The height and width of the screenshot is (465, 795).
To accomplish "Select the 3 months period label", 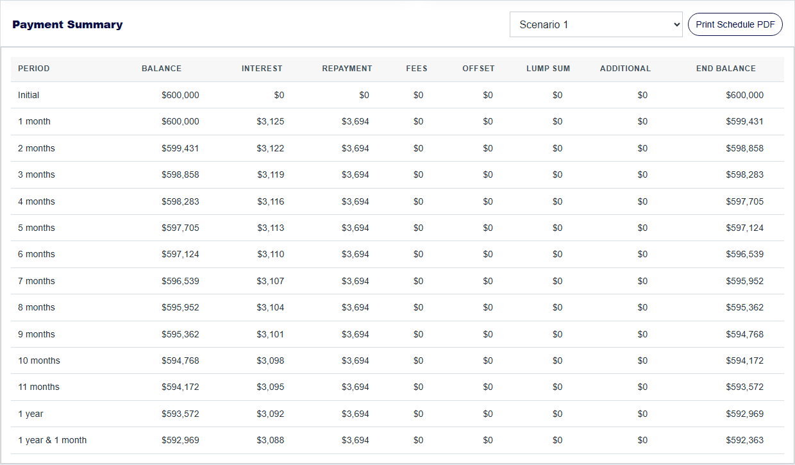I will pyautogui.click(x=37, y=174).
